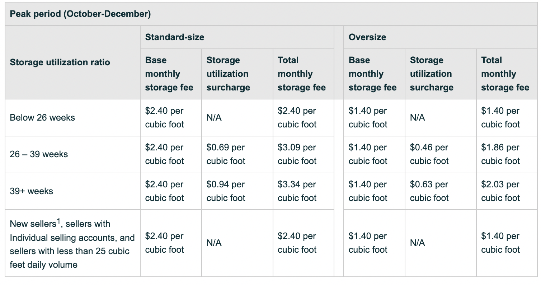Viewport: 541px width, 285px height.
Task: Select the $0.46 per cubic foot oversize surcharge
Action: (429, 154)
